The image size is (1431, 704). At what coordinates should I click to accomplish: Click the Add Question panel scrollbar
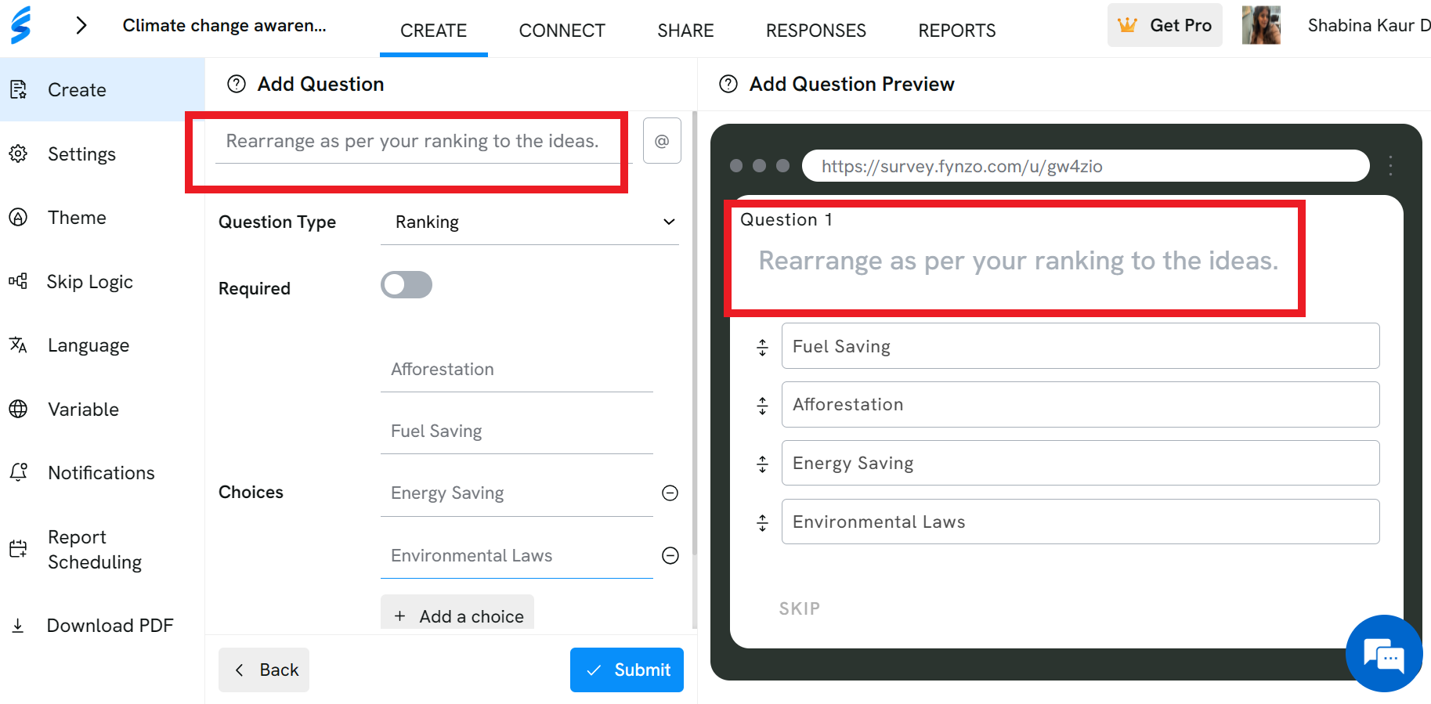pyautogui.click(x=695, y=368)
